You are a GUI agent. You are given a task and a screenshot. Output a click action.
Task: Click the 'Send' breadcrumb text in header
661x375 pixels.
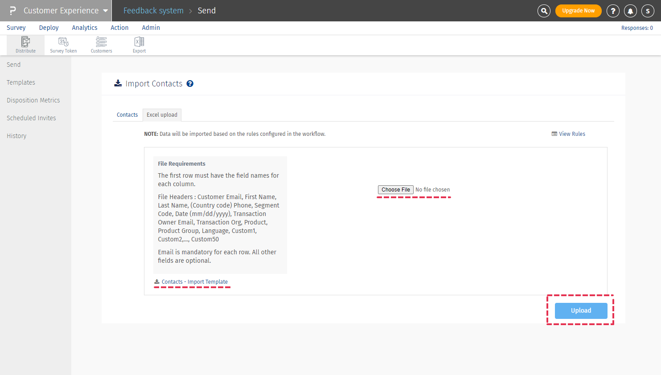(207, 11)
